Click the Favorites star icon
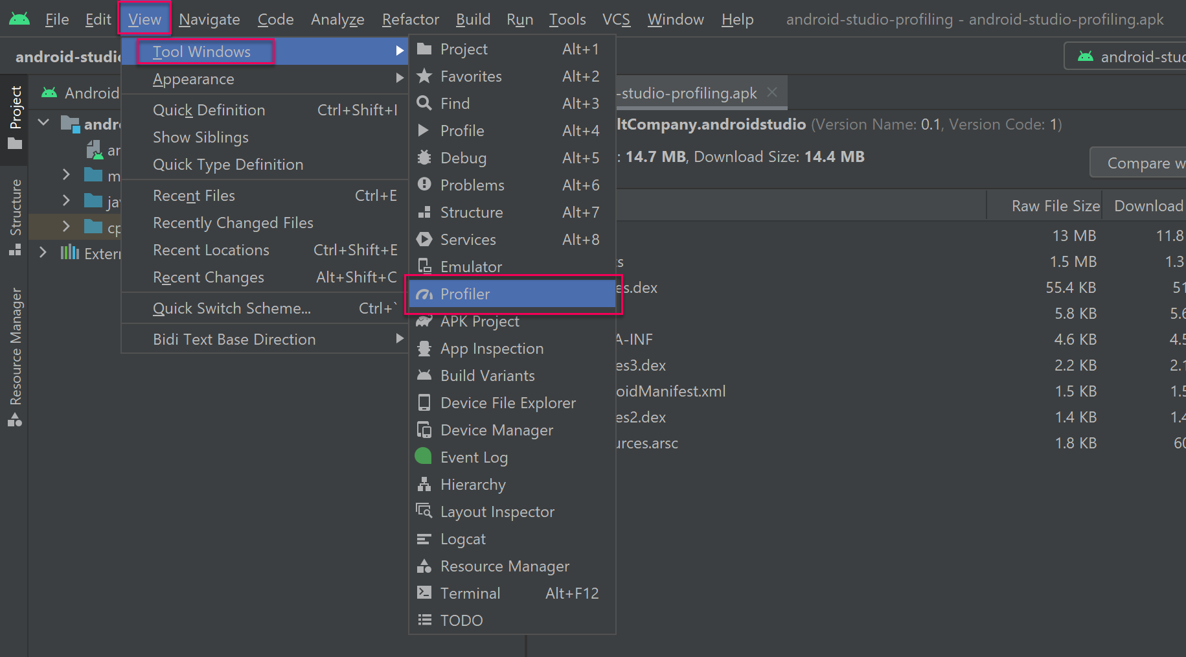Viewport: 1186px width, 657px height. (424, 76)
